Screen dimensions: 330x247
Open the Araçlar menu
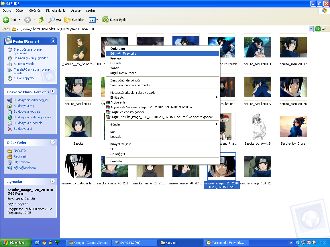pyautogui.click(x=76, y=11)
